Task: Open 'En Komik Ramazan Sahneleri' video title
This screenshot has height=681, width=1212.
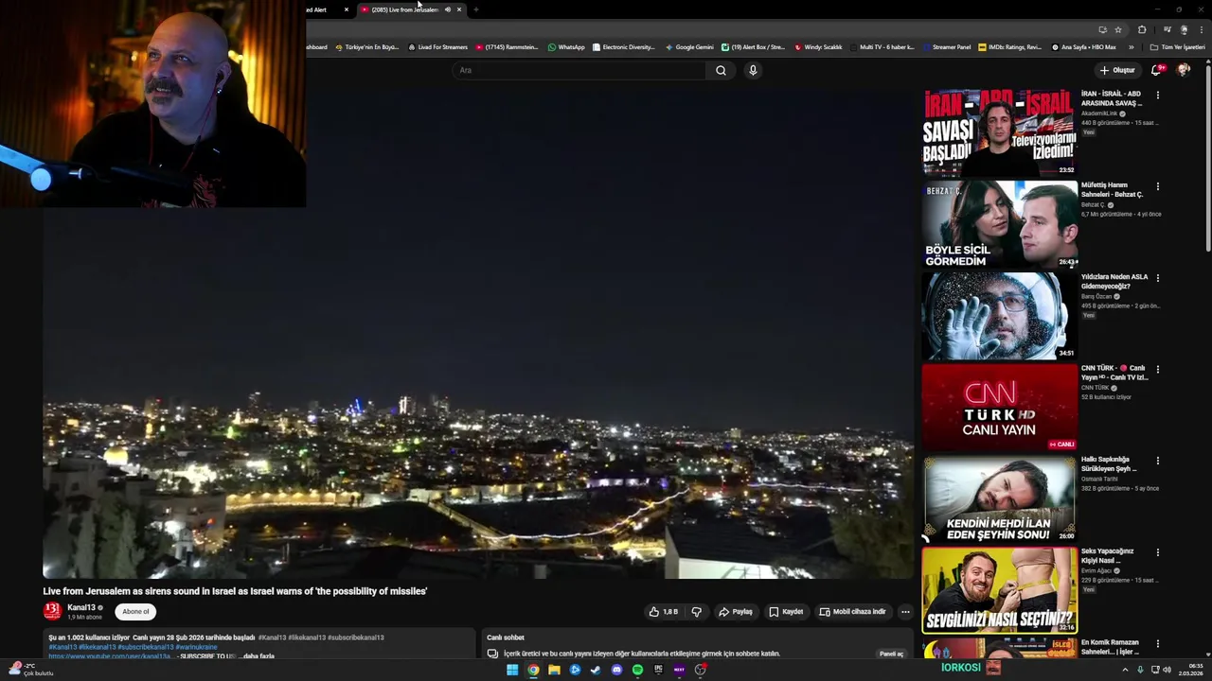Action: pos(1112,647)
